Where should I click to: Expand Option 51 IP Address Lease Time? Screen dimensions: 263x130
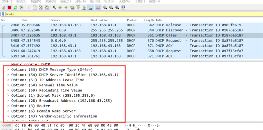(x=8, y=80)
